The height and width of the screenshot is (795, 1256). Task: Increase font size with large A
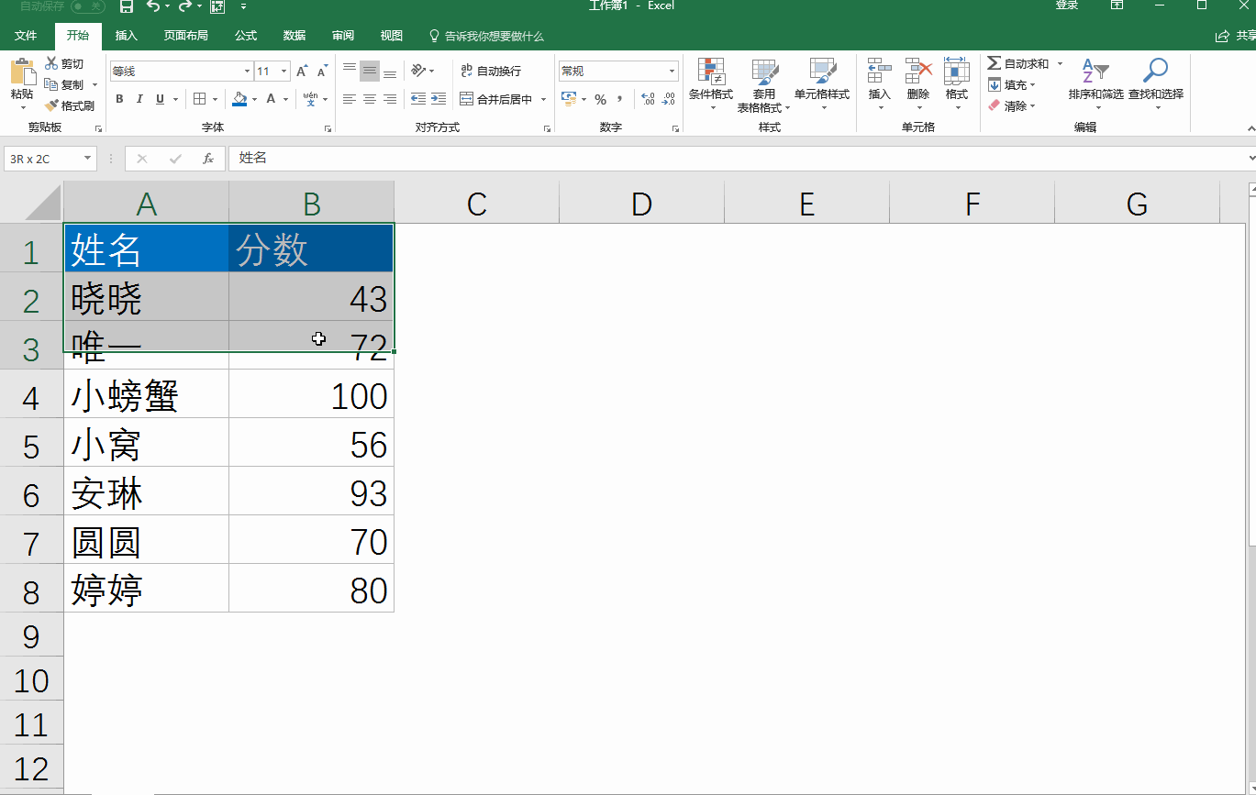coord(302,72)
